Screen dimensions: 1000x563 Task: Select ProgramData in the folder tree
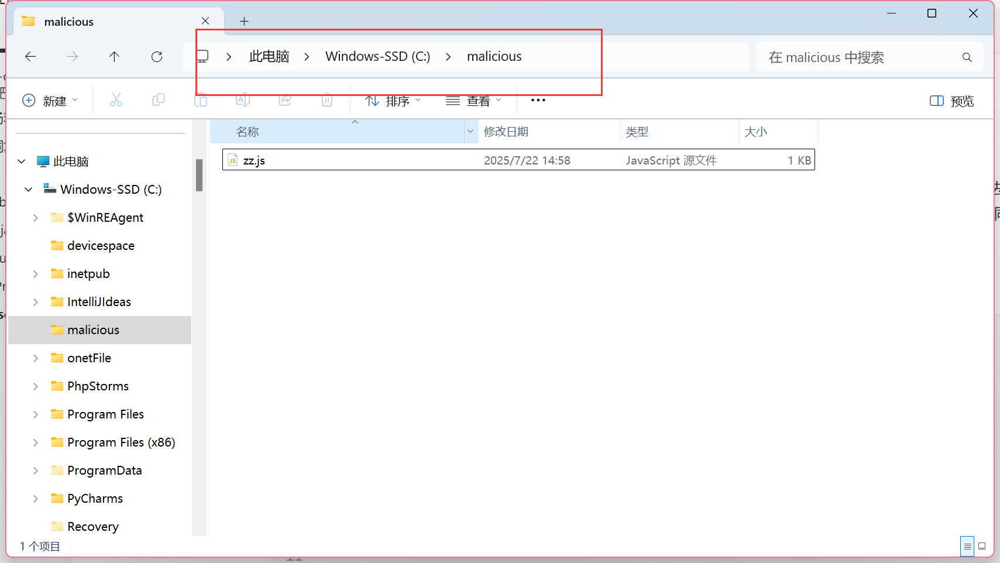point(104,471)
